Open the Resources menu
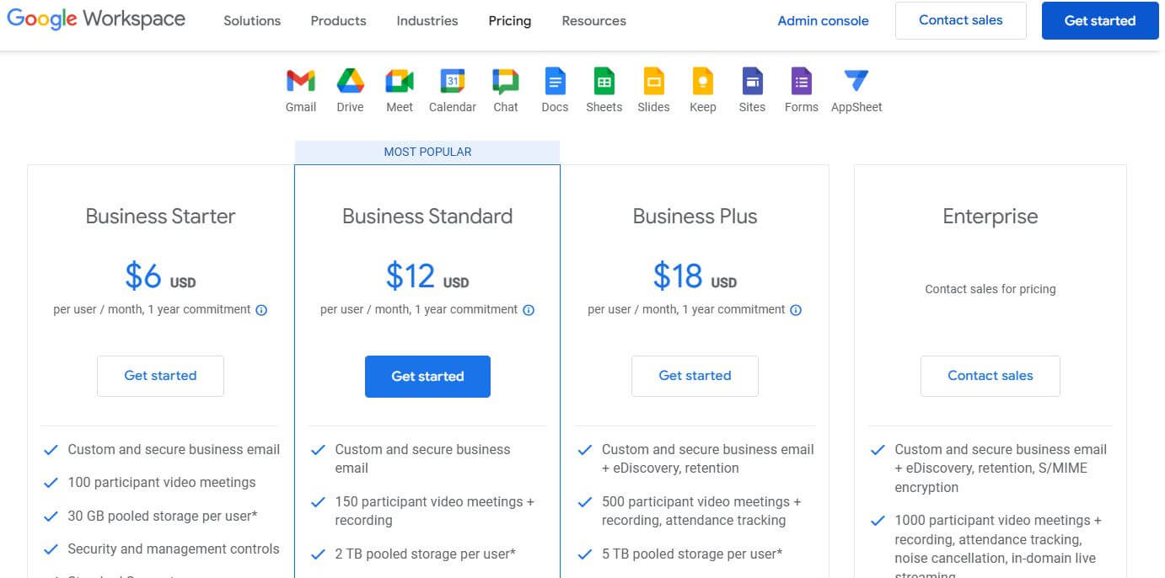Screen dimensions: 1165x578 (593, 20)
